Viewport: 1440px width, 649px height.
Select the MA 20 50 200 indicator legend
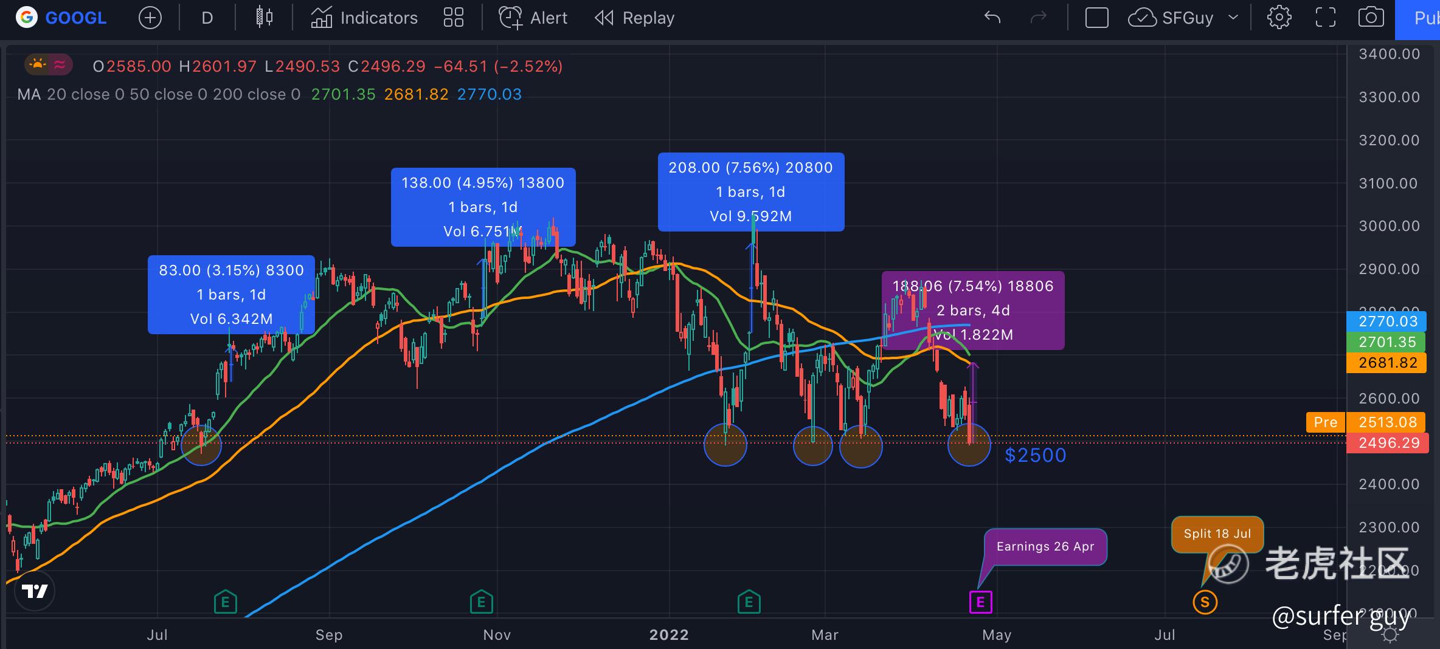click(x=159, y=94)
